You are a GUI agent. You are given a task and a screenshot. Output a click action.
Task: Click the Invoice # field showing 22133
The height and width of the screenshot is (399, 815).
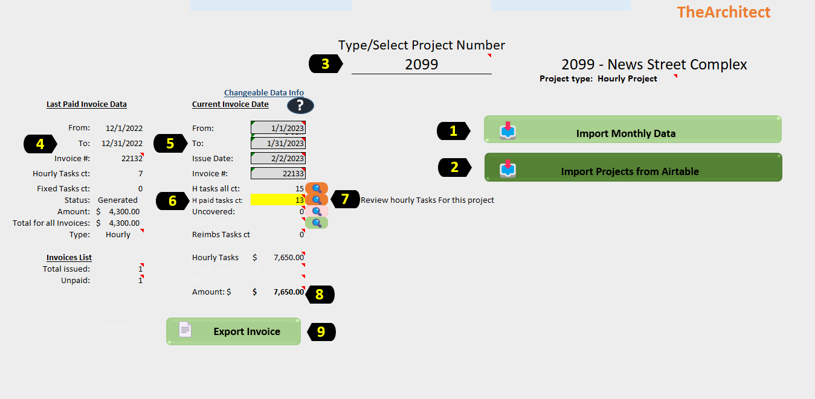[278, 173]
